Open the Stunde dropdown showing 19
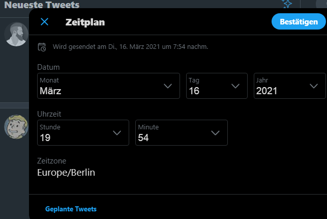 pos(83,132)
